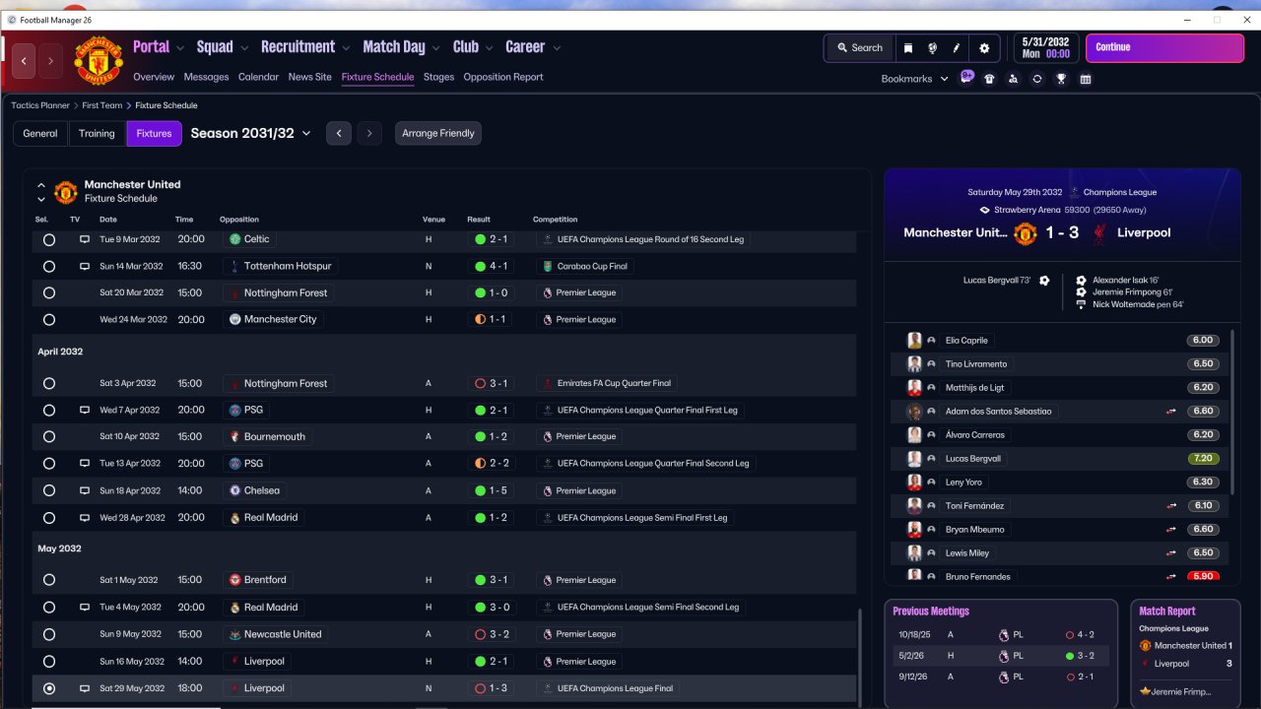Click the stadium icon beside Strawberry Arena
Viewport: 1261px width, 709px height.
click(984, 210)
